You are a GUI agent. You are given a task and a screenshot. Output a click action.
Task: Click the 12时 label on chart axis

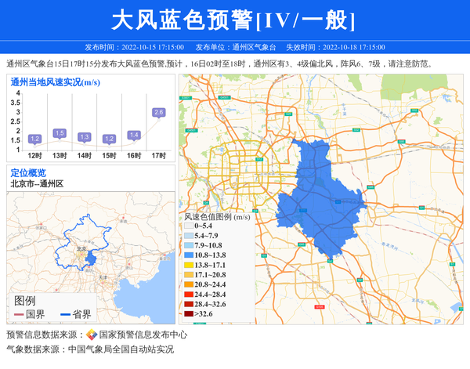point(34,156)
